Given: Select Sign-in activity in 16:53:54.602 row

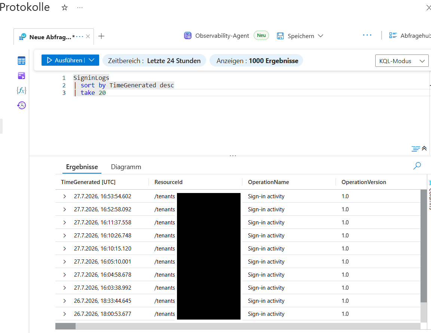Looking at the screenshot, I should pyautogui.click(x=266, y=196).
